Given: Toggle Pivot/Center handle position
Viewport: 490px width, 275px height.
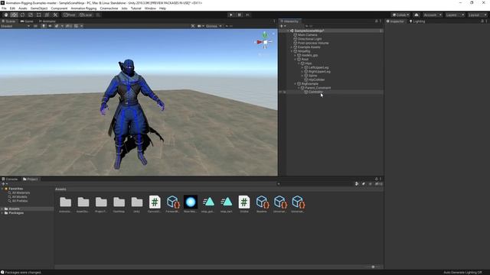Looking at the screenshot, I should pyautogui.click(x=70, y=15).
